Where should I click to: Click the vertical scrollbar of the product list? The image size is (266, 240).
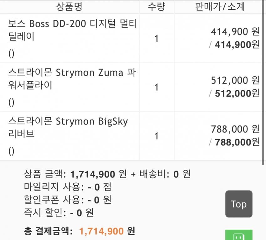tap(263, 81)
